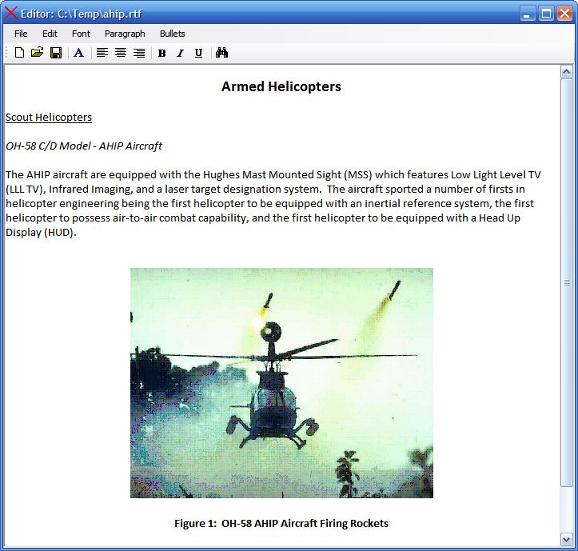Open find with binoculars icon
The width and height of the screenshot is (578, 551).
point(221,53)
